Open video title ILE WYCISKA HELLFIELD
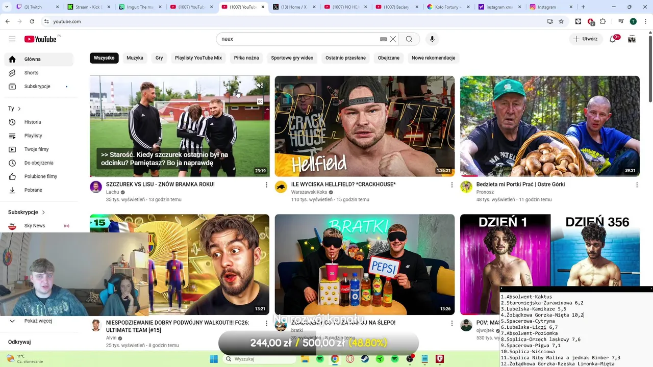The height and width of the screenshot is (367, 653). (x=343, y=185)
